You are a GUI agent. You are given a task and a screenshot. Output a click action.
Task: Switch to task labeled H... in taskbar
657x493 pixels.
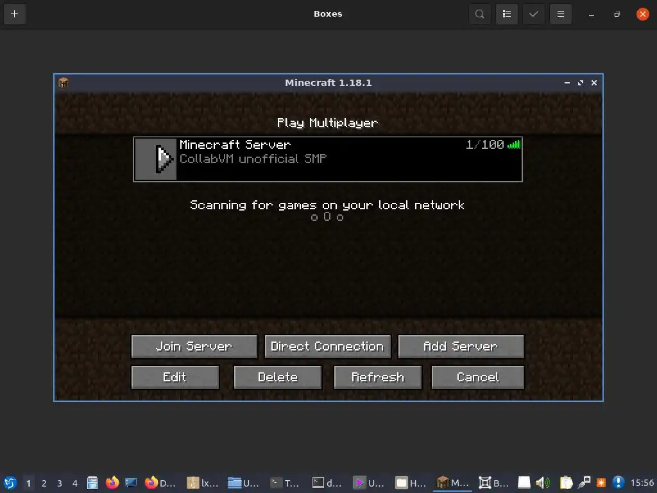411,483
